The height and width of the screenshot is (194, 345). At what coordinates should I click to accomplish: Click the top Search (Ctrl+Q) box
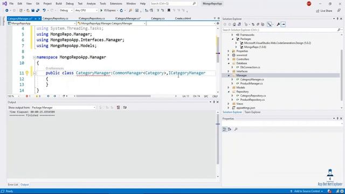click(x=173, y=4)
